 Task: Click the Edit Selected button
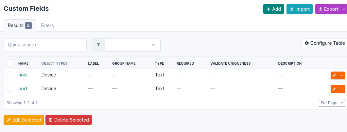coord(24,120)
